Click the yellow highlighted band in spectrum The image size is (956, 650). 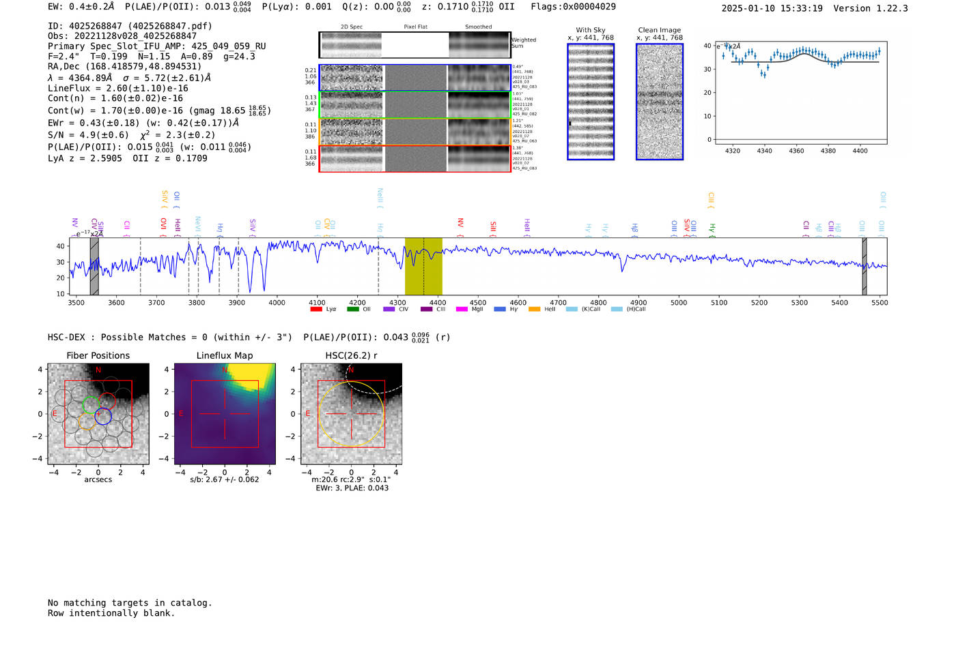pos(423,266)
